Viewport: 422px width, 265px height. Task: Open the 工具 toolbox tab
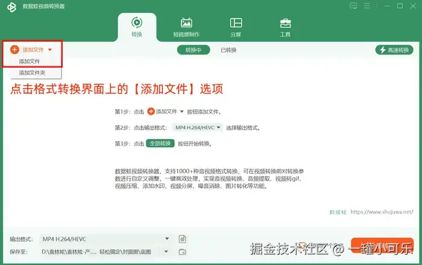pyautogui.click(x=285, y=27)
